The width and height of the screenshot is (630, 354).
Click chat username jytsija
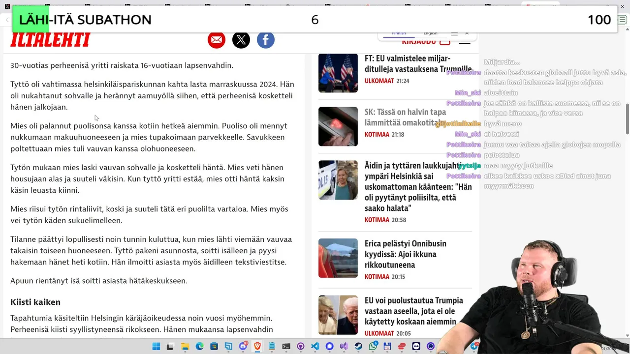coord(470,166)
